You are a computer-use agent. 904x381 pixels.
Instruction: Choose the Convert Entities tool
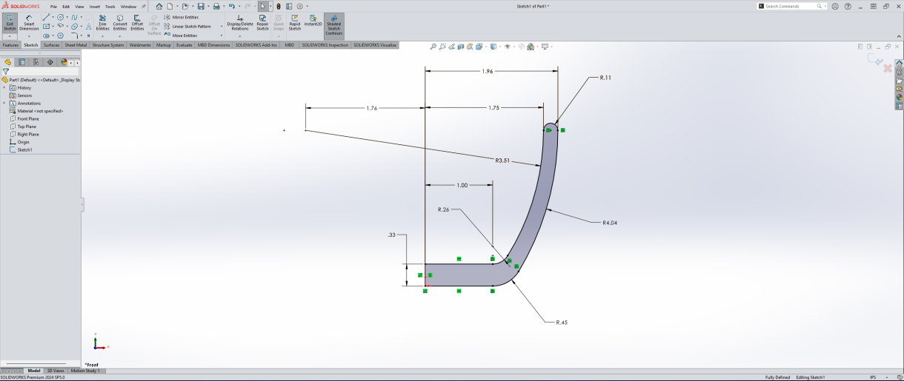[x=120, y=23]
